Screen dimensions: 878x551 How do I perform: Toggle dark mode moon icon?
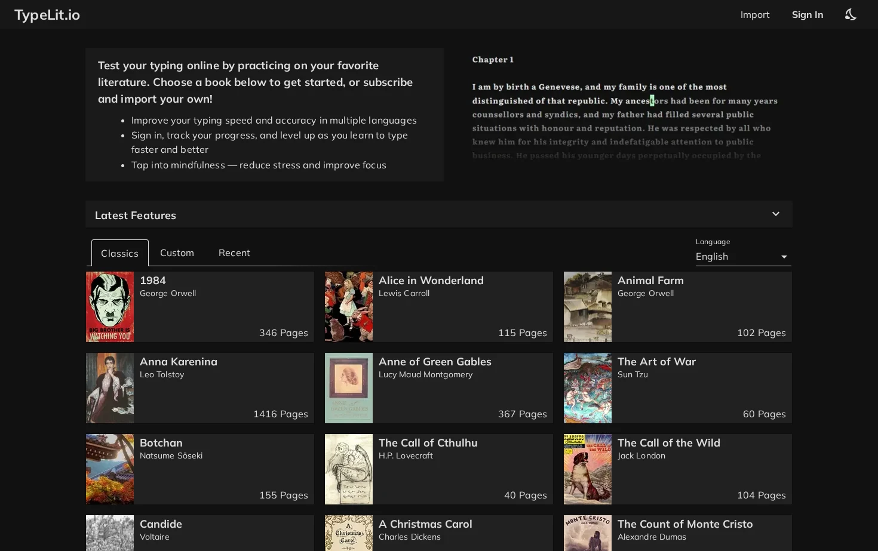click(x=851, y=14)
